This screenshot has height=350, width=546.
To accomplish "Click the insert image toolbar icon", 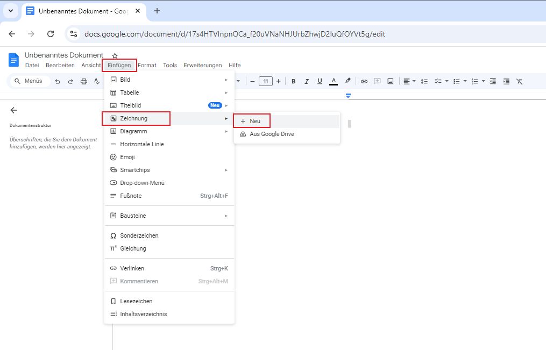I will tap(391, 81).
